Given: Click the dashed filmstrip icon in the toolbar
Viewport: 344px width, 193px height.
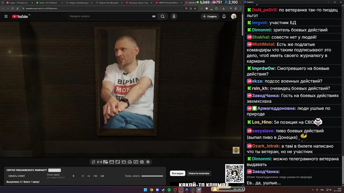Looking at the screenshot, I should pos(124,162).
